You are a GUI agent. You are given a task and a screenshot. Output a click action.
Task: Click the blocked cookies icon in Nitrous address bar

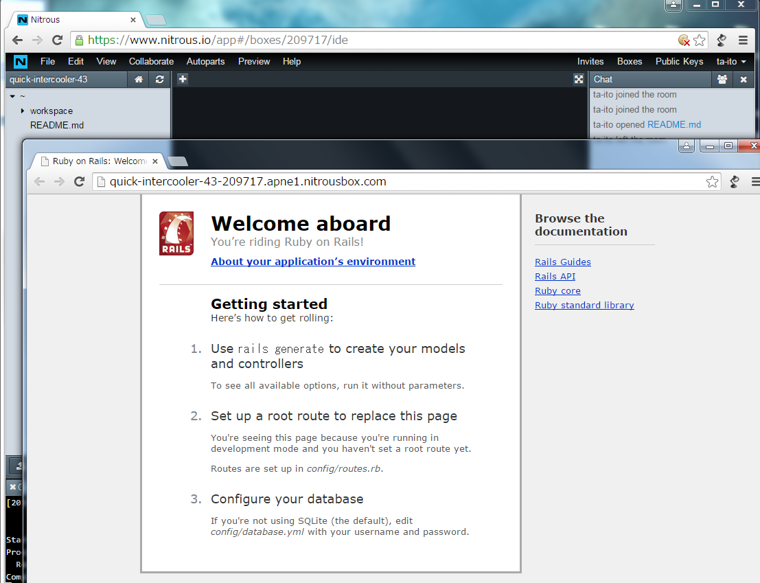684,41
